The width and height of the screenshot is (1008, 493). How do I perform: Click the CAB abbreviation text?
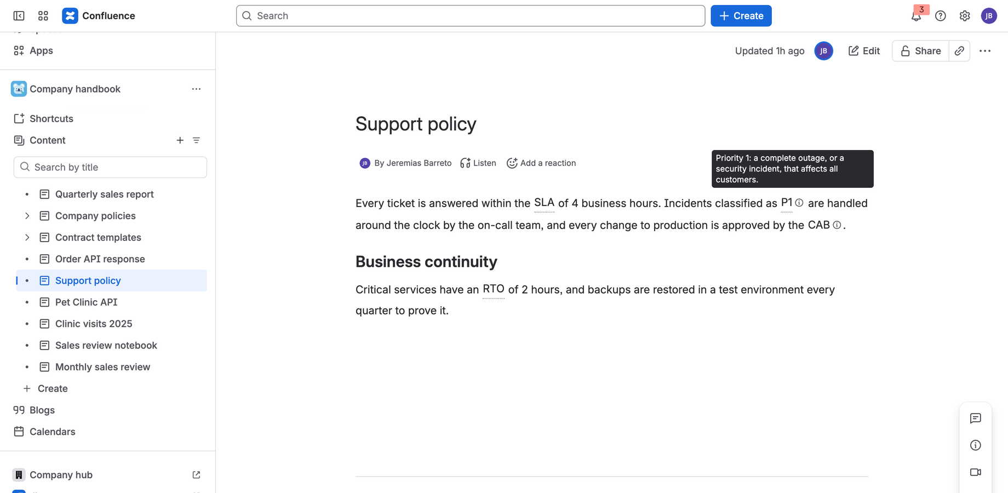click(818, 225)
